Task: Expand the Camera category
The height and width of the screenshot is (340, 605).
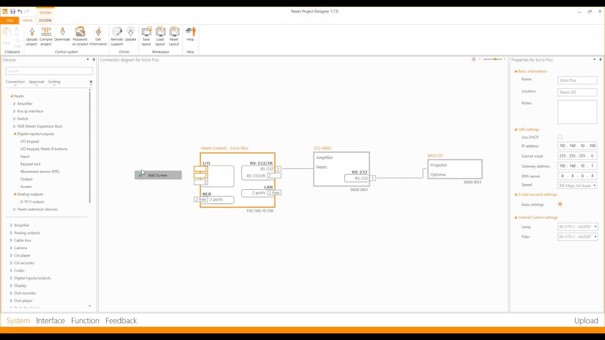Action: point(11,248)
